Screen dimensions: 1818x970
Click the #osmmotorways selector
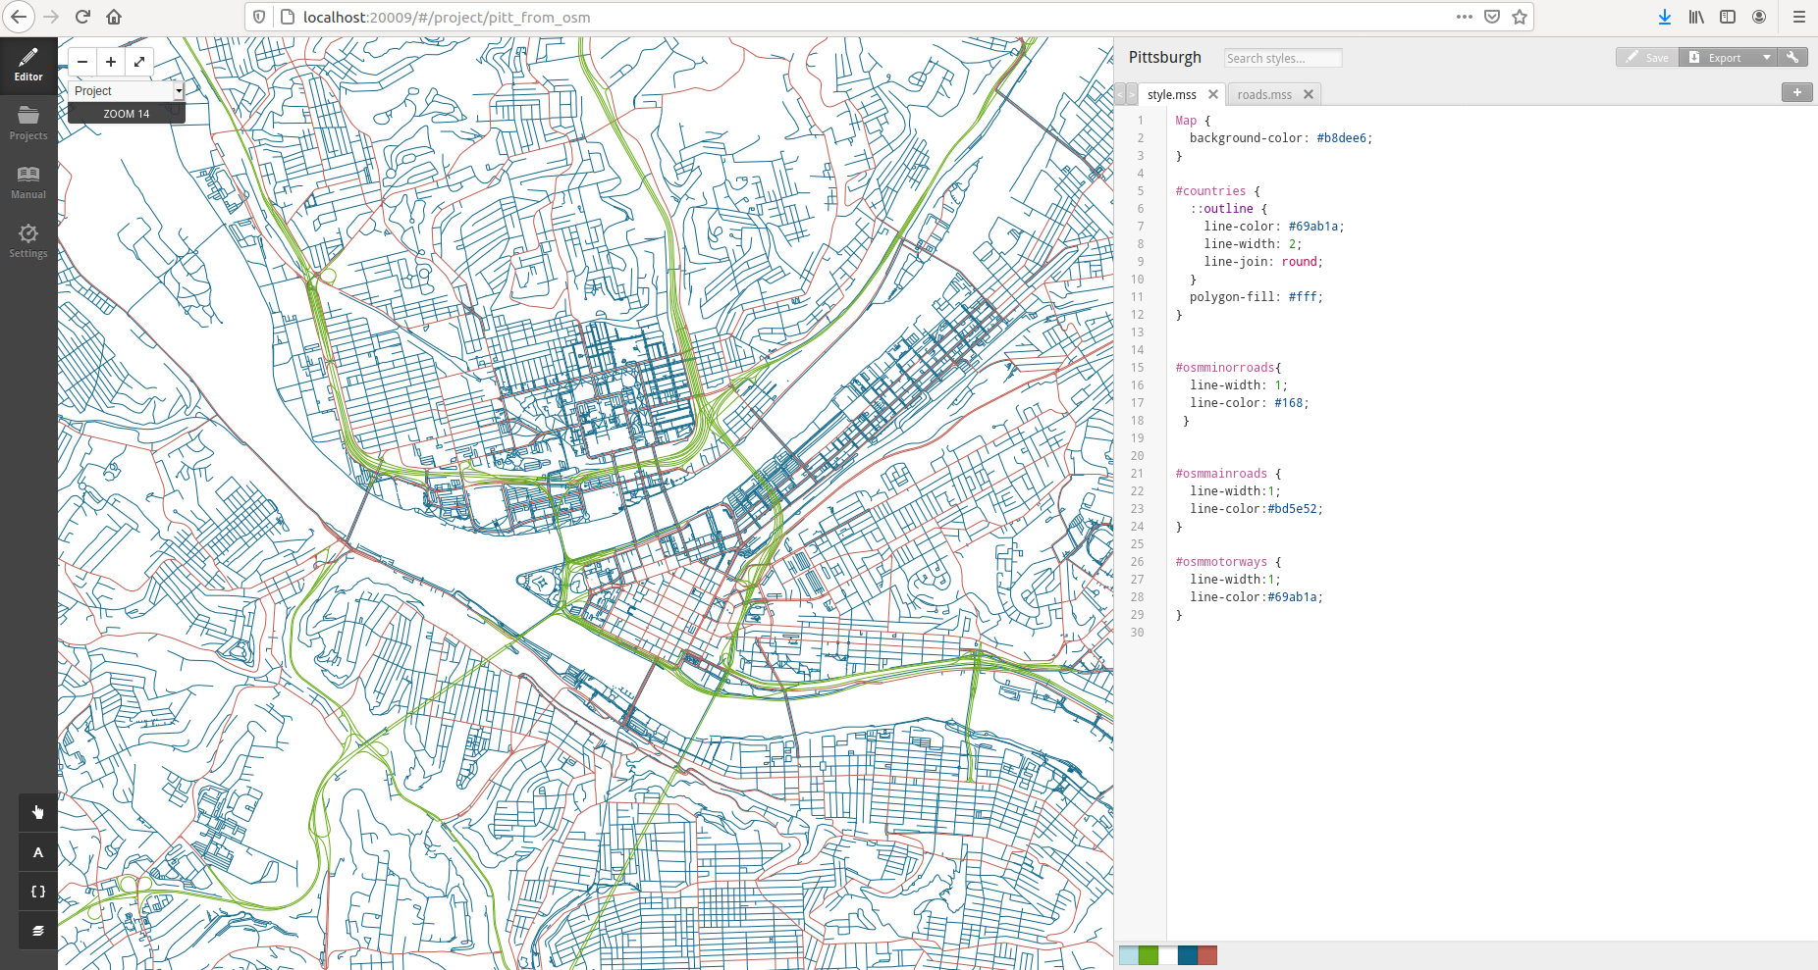click(x=1221, y=562)
